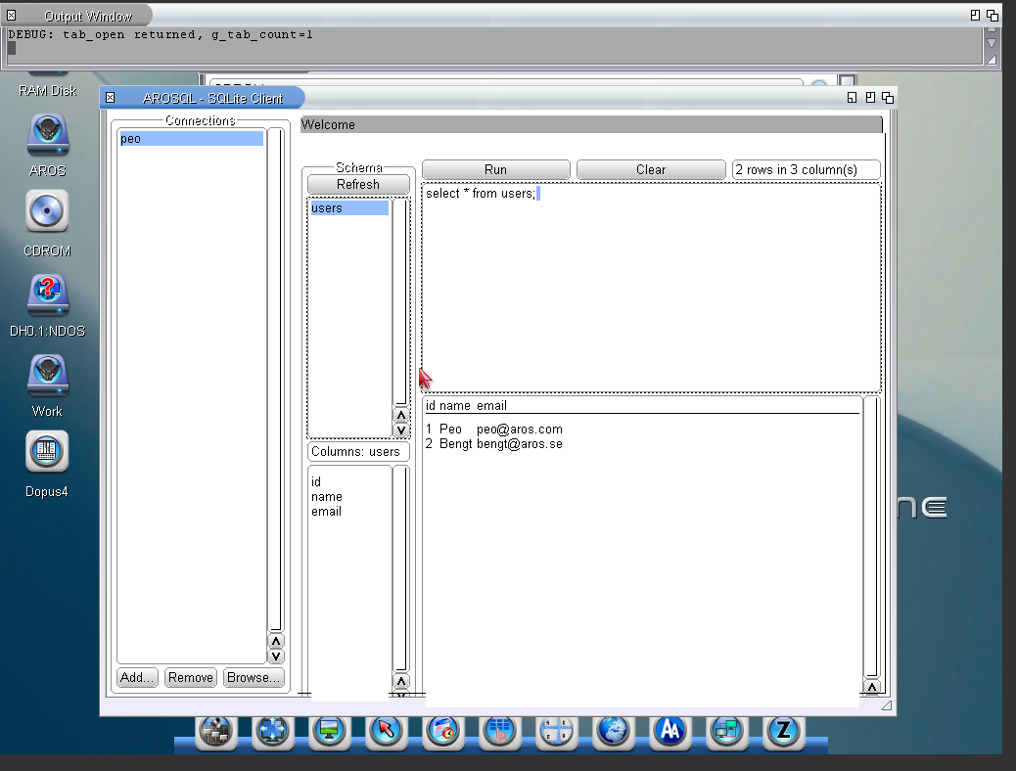The width and height of the screenshot is (1016, 771).
Task: Click the '2 rows in 3 column(s)' status
Action: tap(807, 169)
